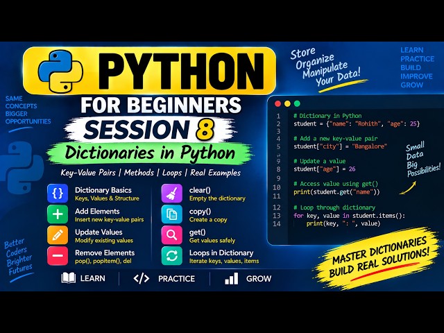Click the # Dictionary in Python comment
The width and height of the screenshot is (444, 333).
[327, 116]
